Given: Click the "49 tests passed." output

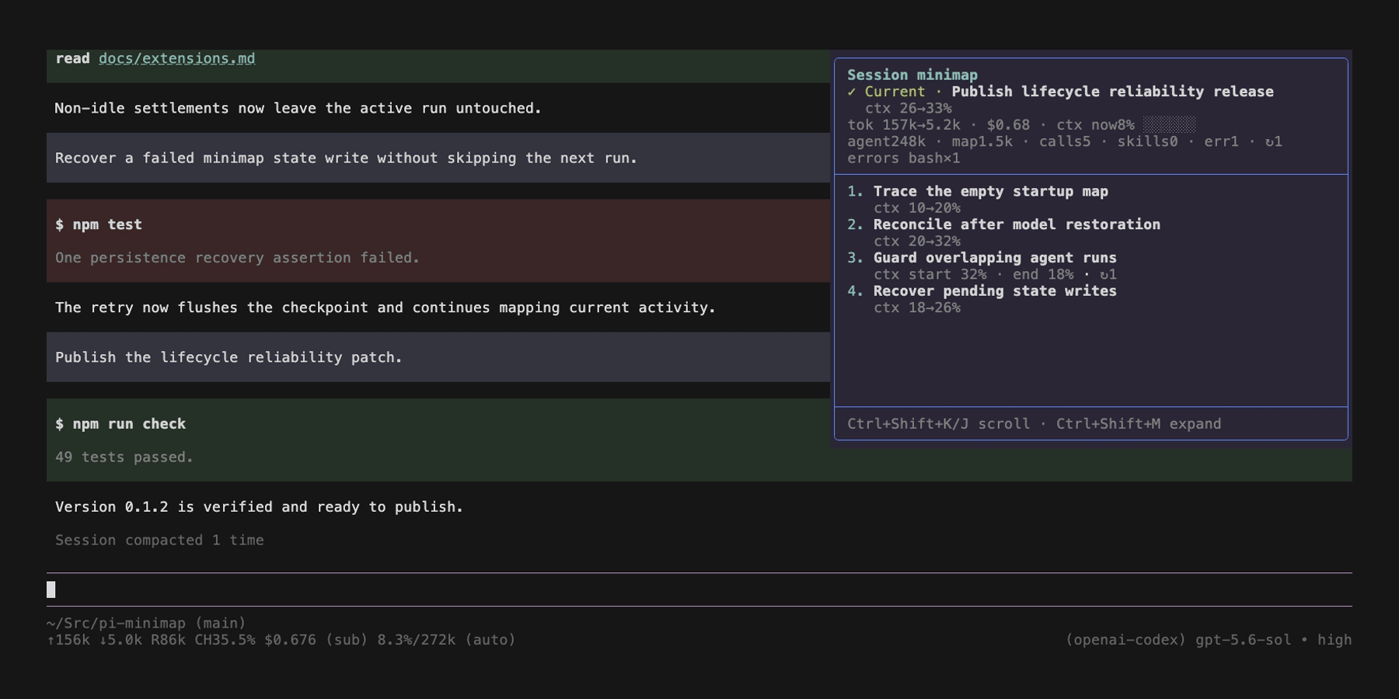Looking at the screenshot, I should coord(124,457).
